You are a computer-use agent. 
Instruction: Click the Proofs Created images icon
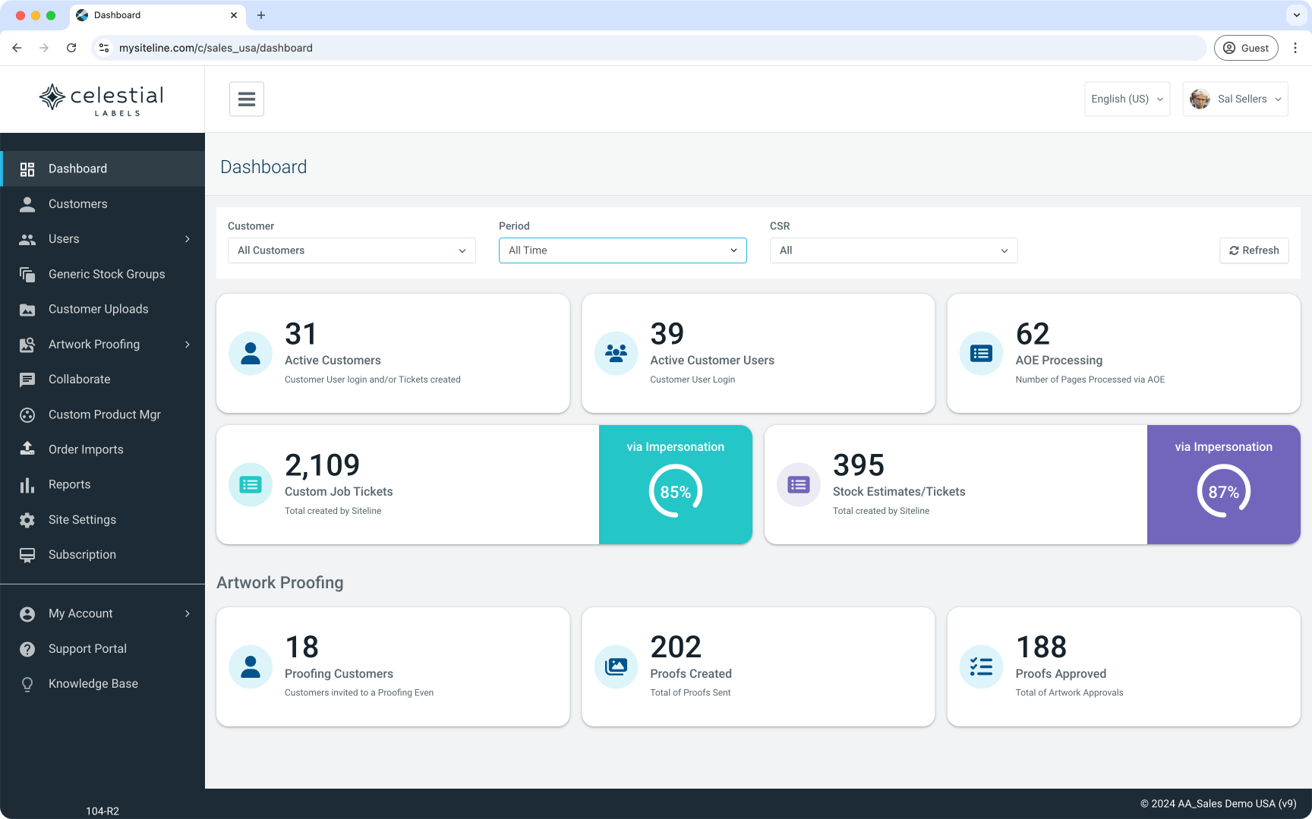coord(616,666)
